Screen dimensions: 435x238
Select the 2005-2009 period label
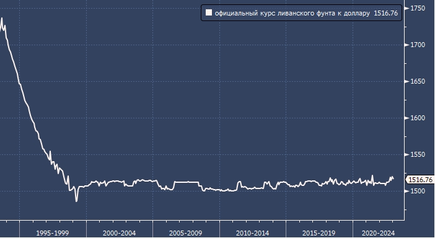(186, 233)
